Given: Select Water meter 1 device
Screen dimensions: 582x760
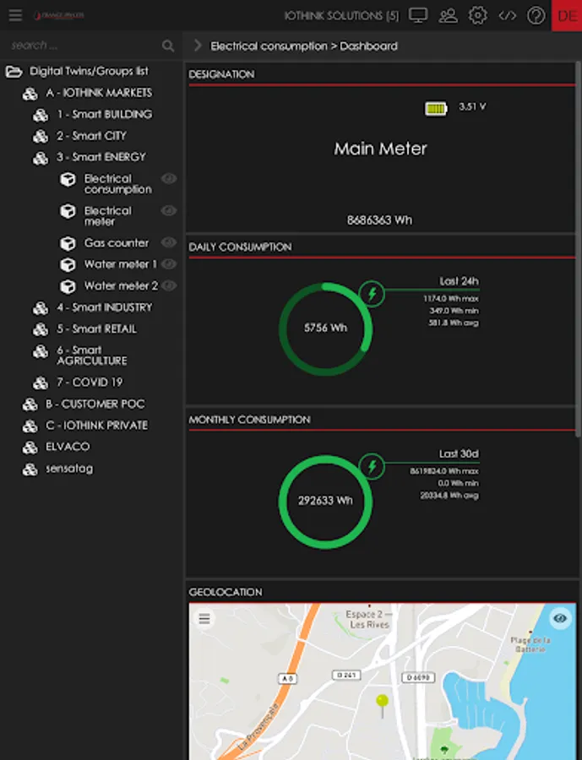Looking at the screenshot, I should 120,264.
